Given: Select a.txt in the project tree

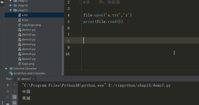Looking at the screenshot, I should pos(25,15).
